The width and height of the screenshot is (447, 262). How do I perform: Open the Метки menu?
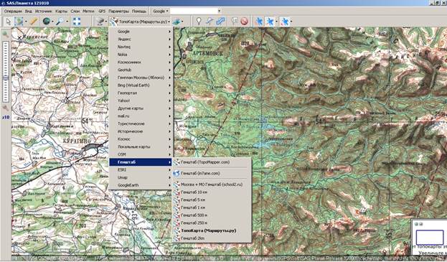pos(88,11)
